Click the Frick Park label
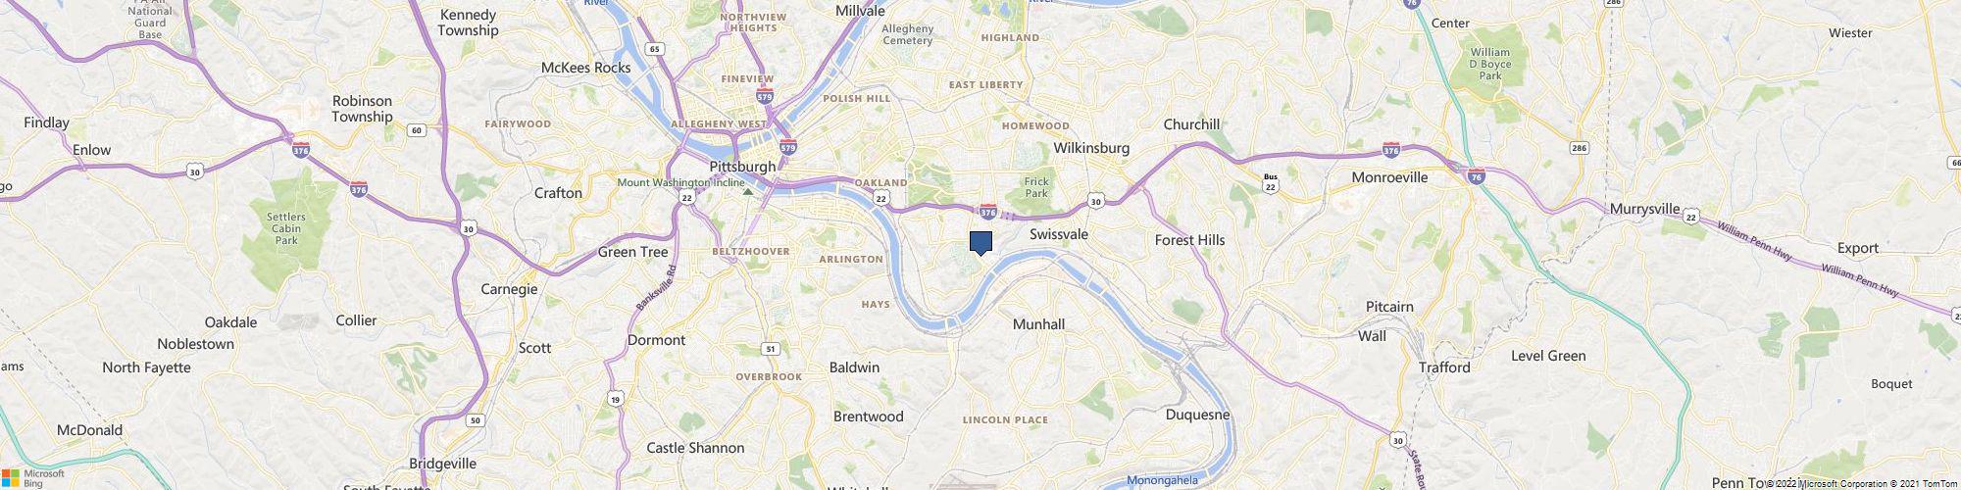Screen dimensions: 1961x490 (x=1036, y=187)
